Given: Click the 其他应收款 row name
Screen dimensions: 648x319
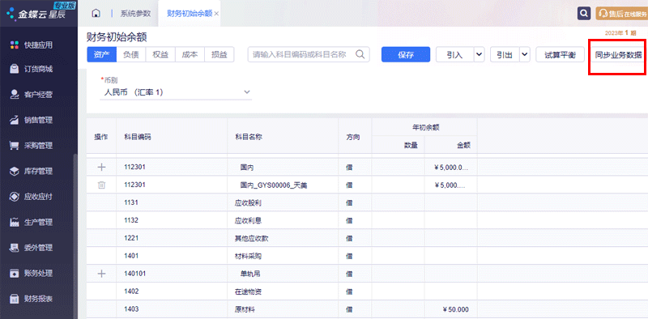Looking at the screenshot, I should 252,238.
